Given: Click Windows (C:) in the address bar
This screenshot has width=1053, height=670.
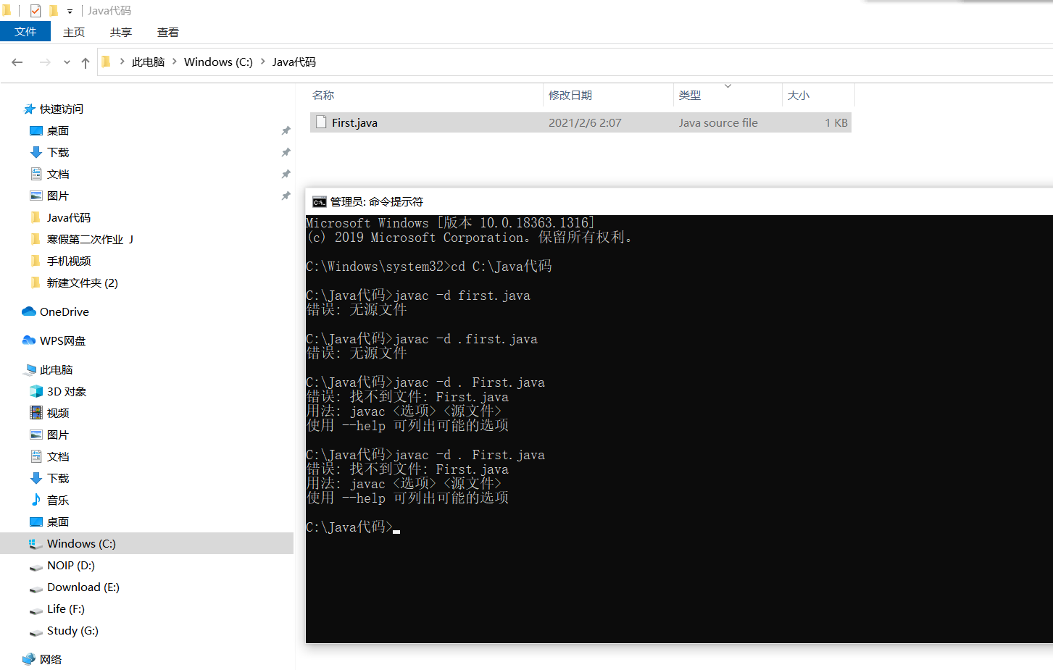Looking at the screenshot, I should (x=218, y=62).
